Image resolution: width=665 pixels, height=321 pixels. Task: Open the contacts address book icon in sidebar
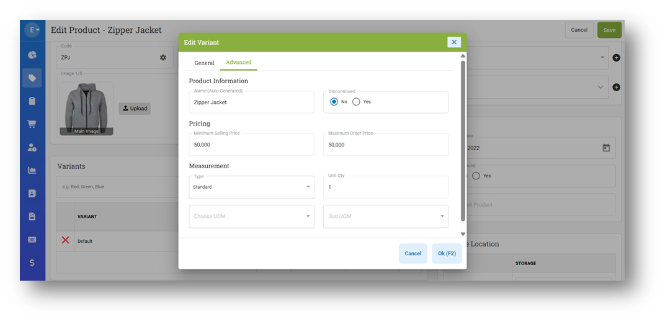[x=32, y=193]
